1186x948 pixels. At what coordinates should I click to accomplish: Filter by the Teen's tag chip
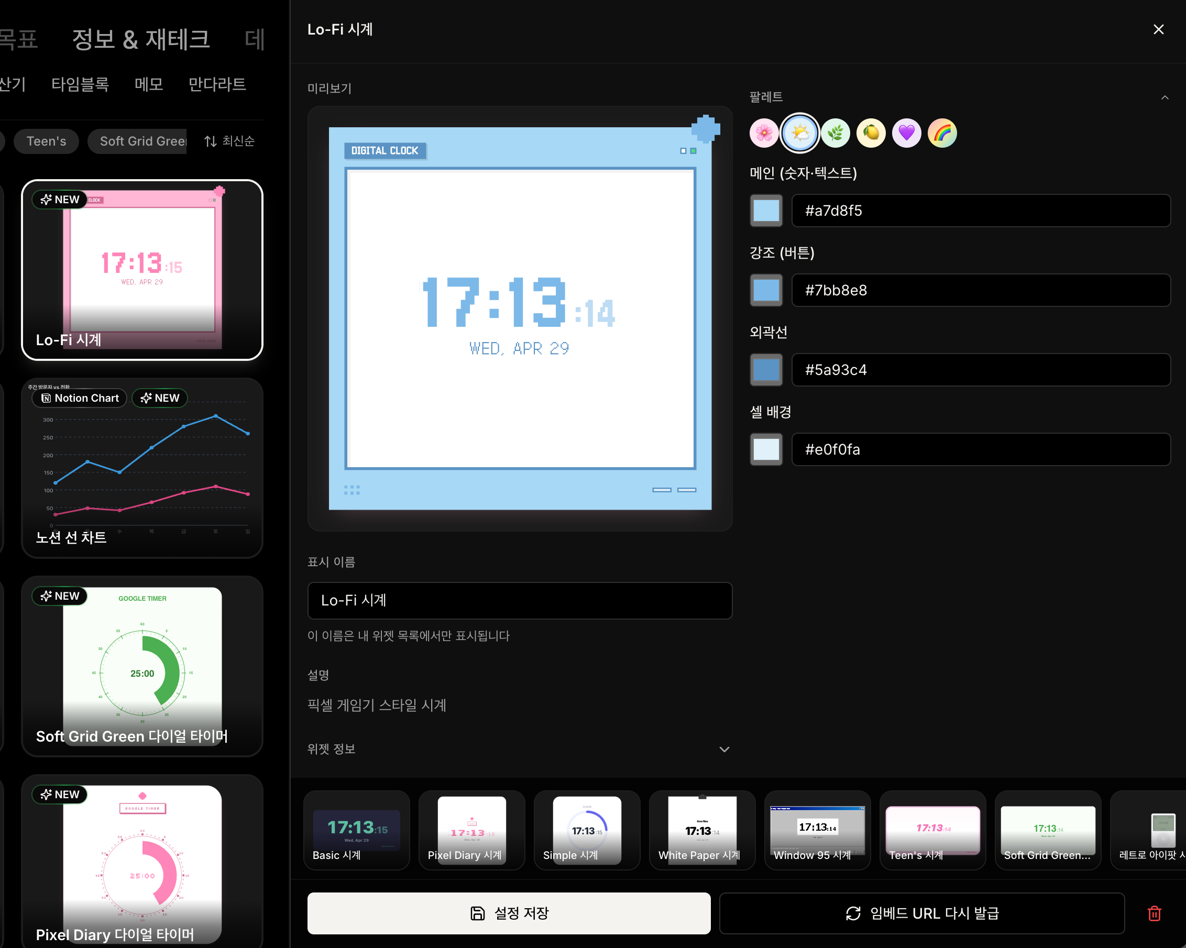(46, 141)
